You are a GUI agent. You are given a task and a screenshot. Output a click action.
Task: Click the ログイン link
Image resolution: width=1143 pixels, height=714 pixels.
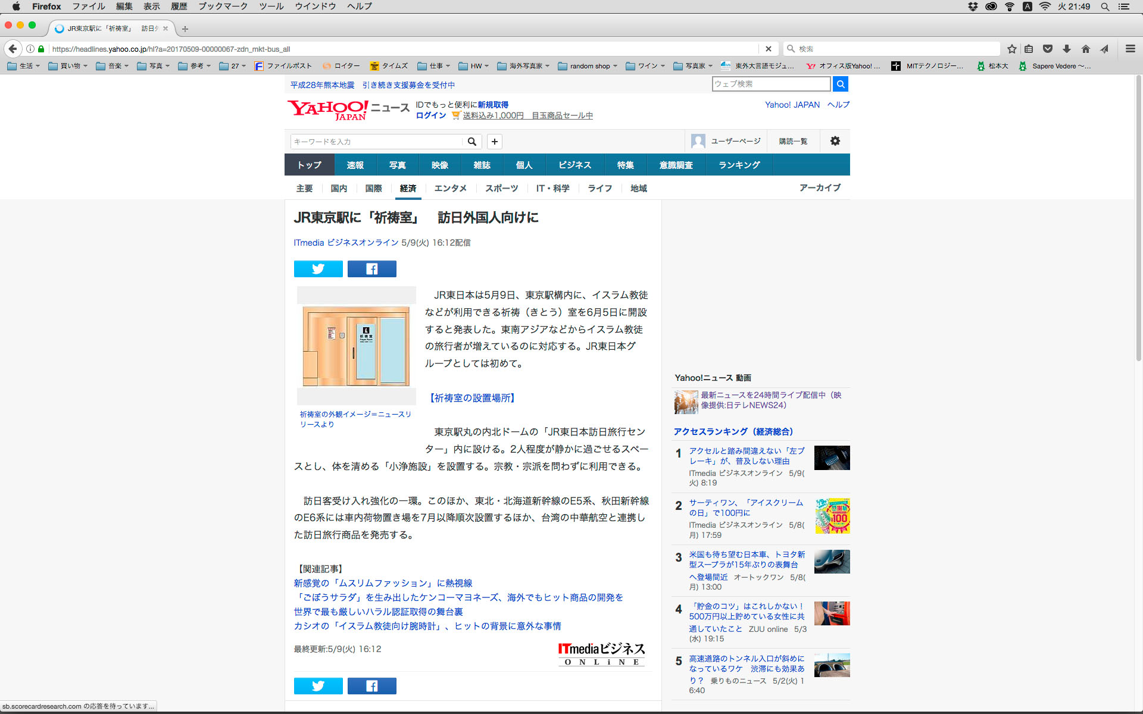pos(430,115)
